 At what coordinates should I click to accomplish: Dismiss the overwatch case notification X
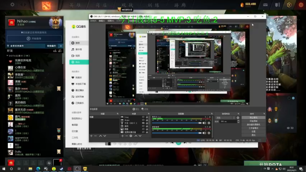pos(61,46)
